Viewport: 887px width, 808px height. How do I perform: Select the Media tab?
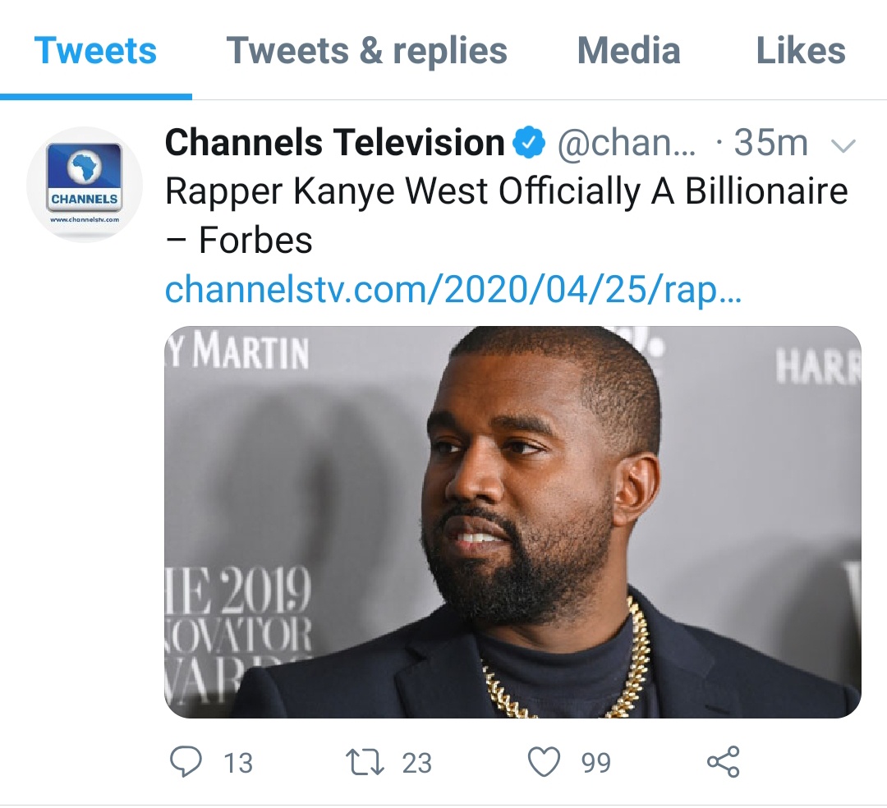tap(628, 51)
